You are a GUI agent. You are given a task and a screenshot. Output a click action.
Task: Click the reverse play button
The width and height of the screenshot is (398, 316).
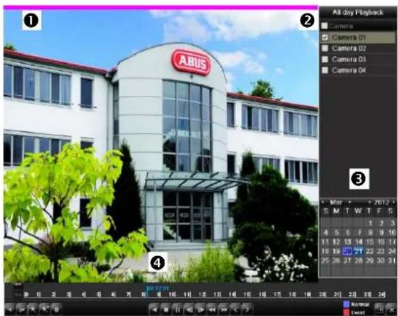154,310
